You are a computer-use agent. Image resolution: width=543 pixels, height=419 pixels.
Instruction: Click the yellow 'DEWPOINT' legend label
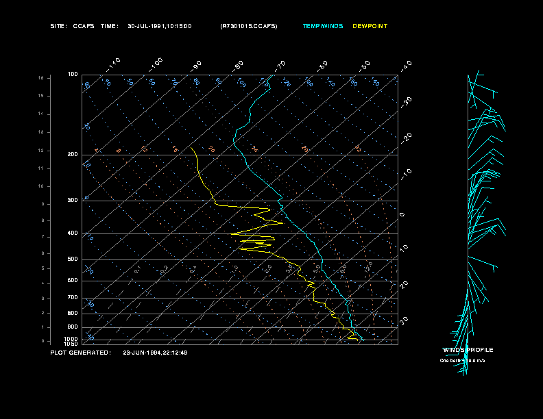370,26
